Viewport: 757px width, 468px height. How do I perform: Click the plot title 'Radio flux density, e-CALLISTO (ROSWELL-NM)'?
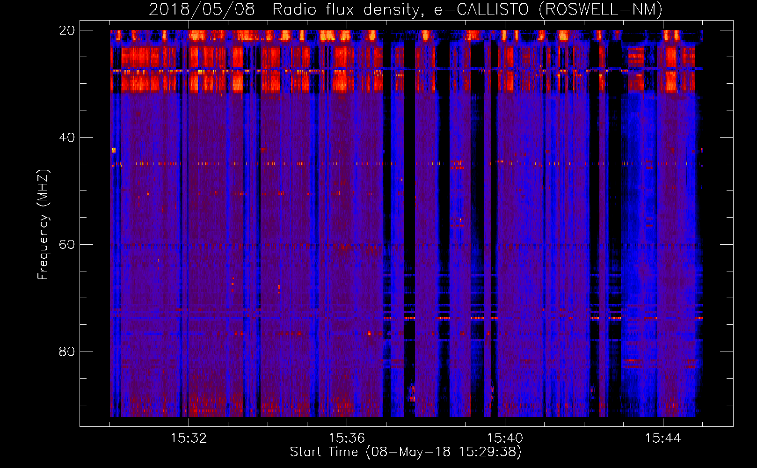tap(467, 9)
